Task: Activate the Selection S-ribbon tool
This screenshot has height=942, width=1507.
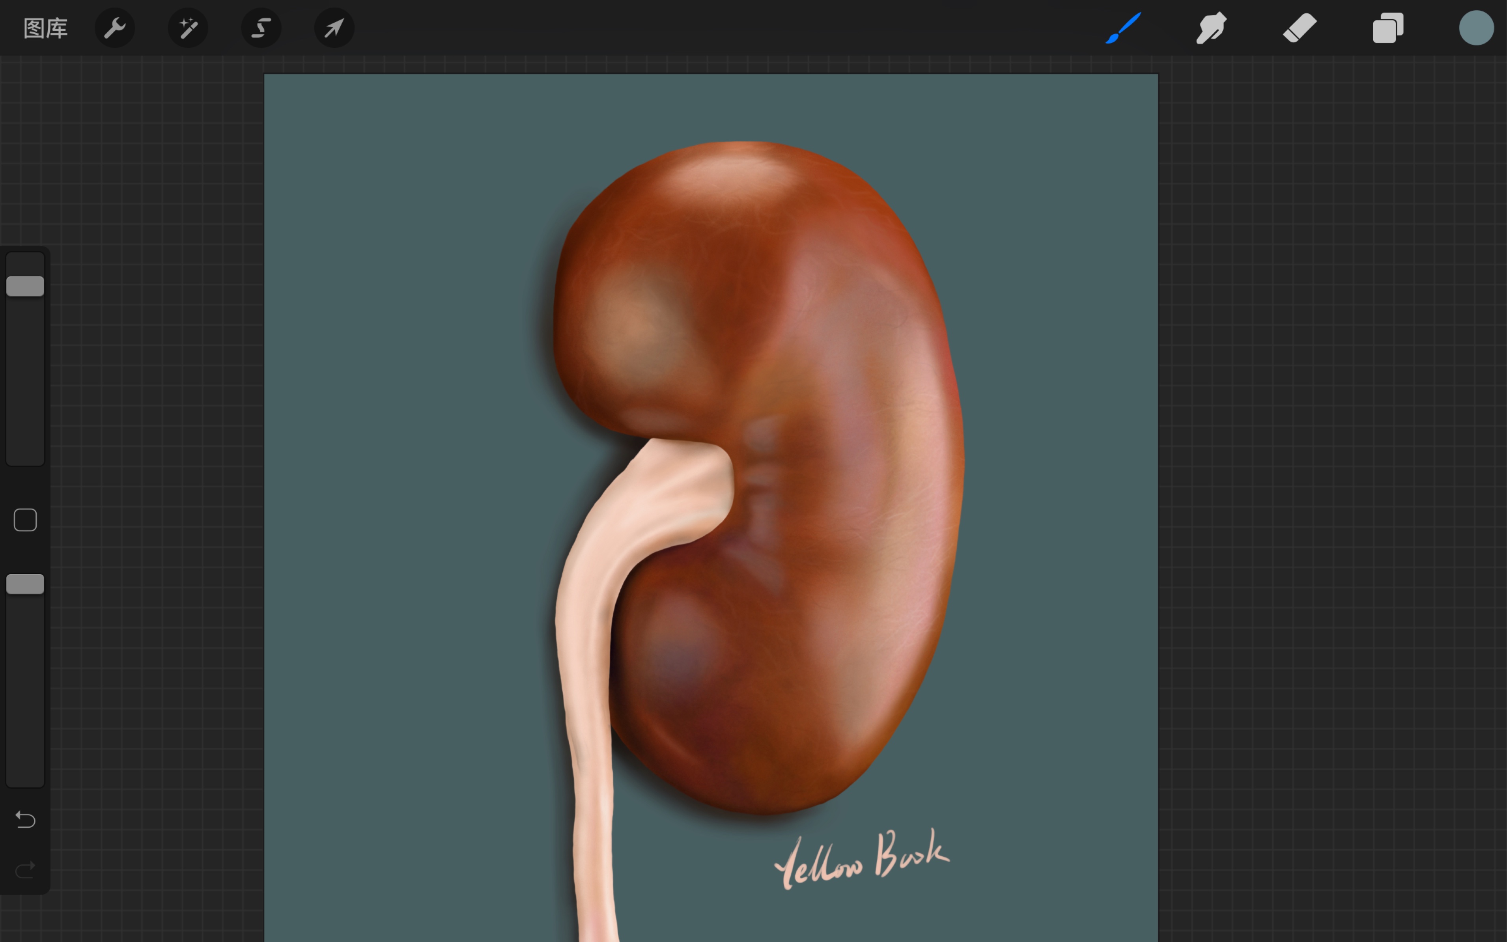Action: [261, 28]
